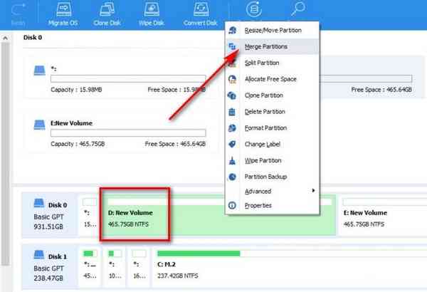Choose Split Partition option

click(x=262, y=63)
